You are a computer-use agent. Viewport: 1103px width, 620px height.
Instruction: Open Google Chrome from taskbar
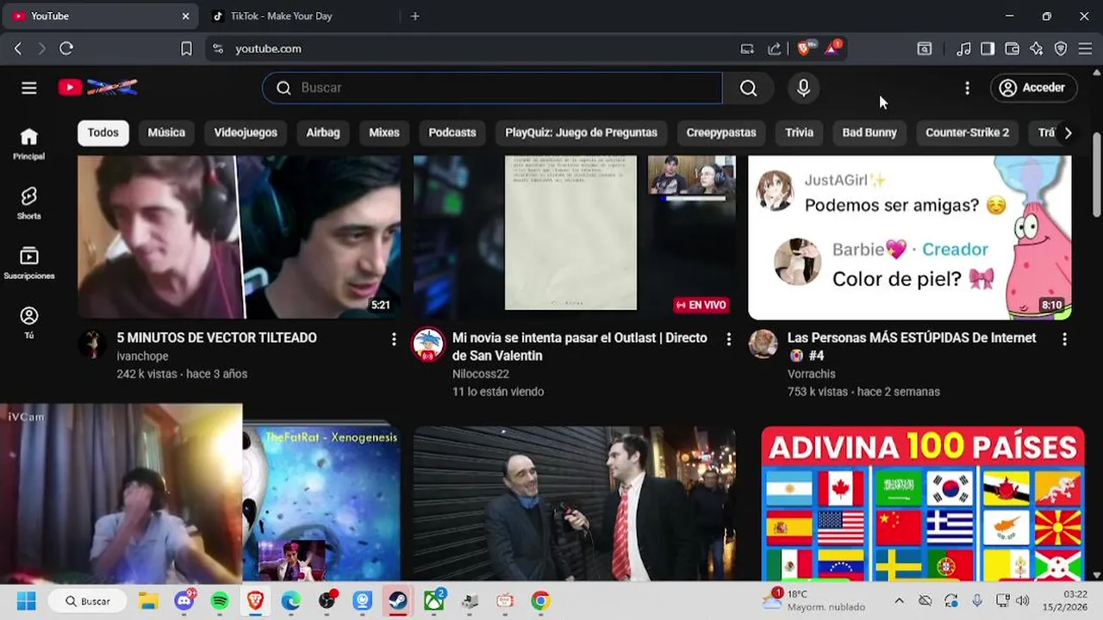click(x=540, y=600)
